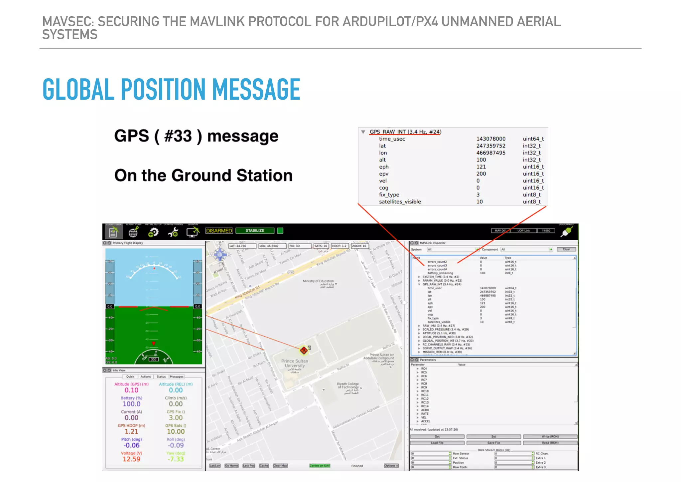Screen dimensions: 681x482
Task: Open the Flight Data view icon
Action: (x=114, y=232)
